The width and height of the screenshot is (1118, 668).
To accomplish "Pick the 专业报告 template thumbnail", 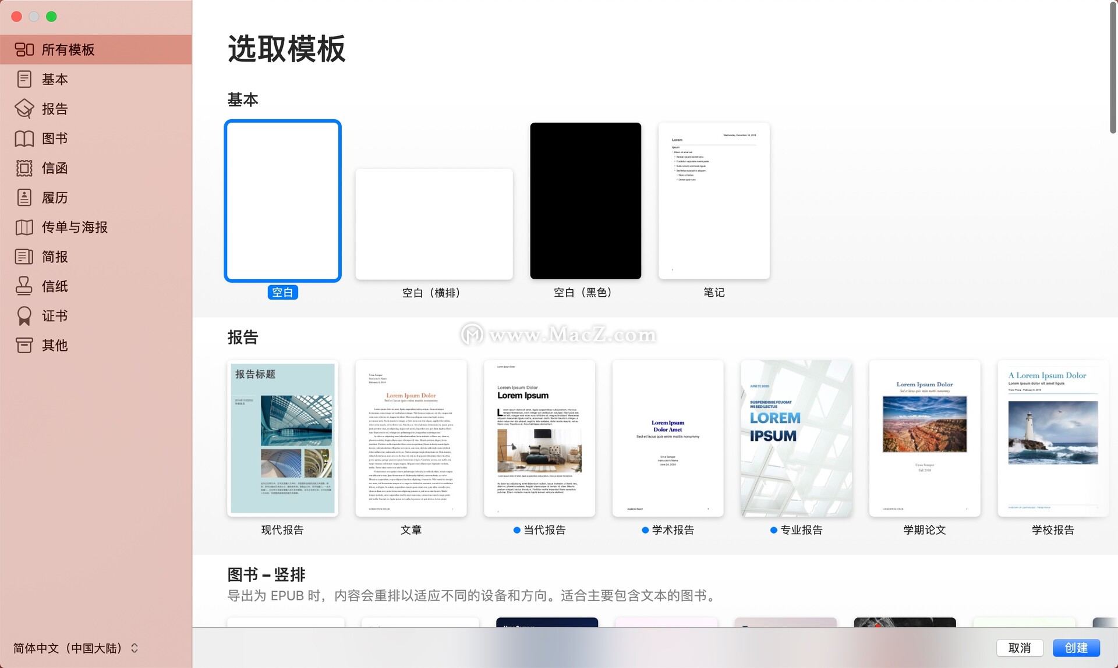I will (797, 438).
